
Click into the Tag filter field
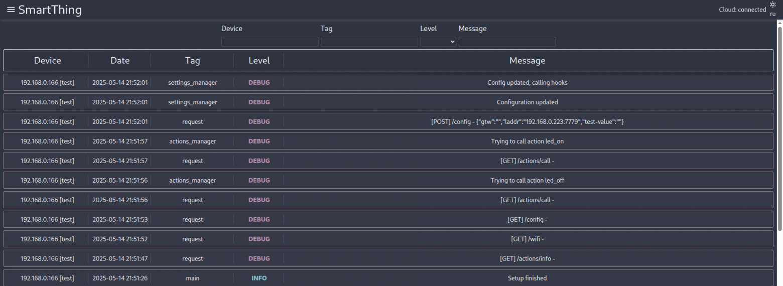point(369,42)
